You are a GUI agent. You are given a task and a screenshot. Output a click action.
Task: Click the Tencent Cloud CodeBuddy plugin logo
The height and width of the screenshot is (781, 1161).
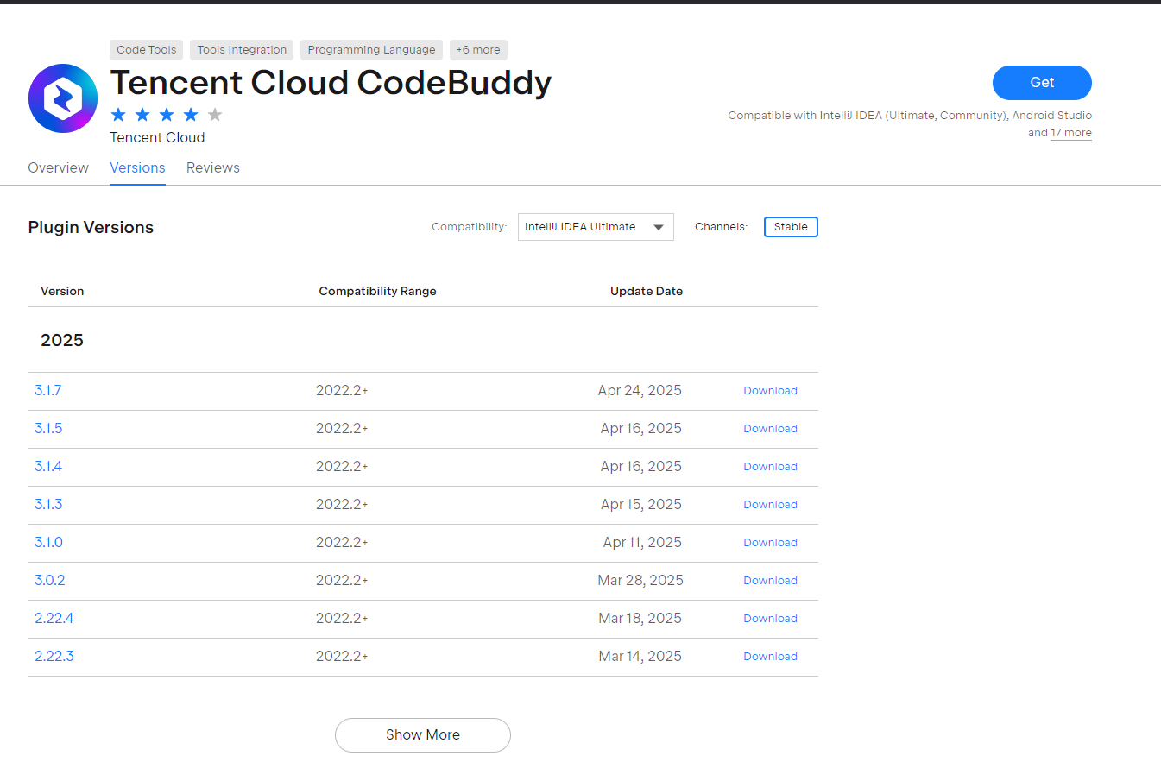63,98
